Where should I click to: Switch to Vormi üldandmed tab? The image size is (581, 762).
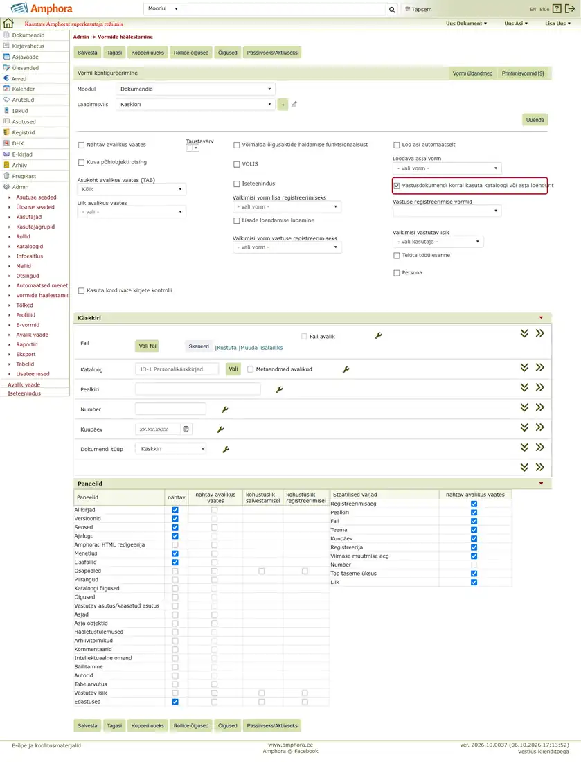coord(473,73)
